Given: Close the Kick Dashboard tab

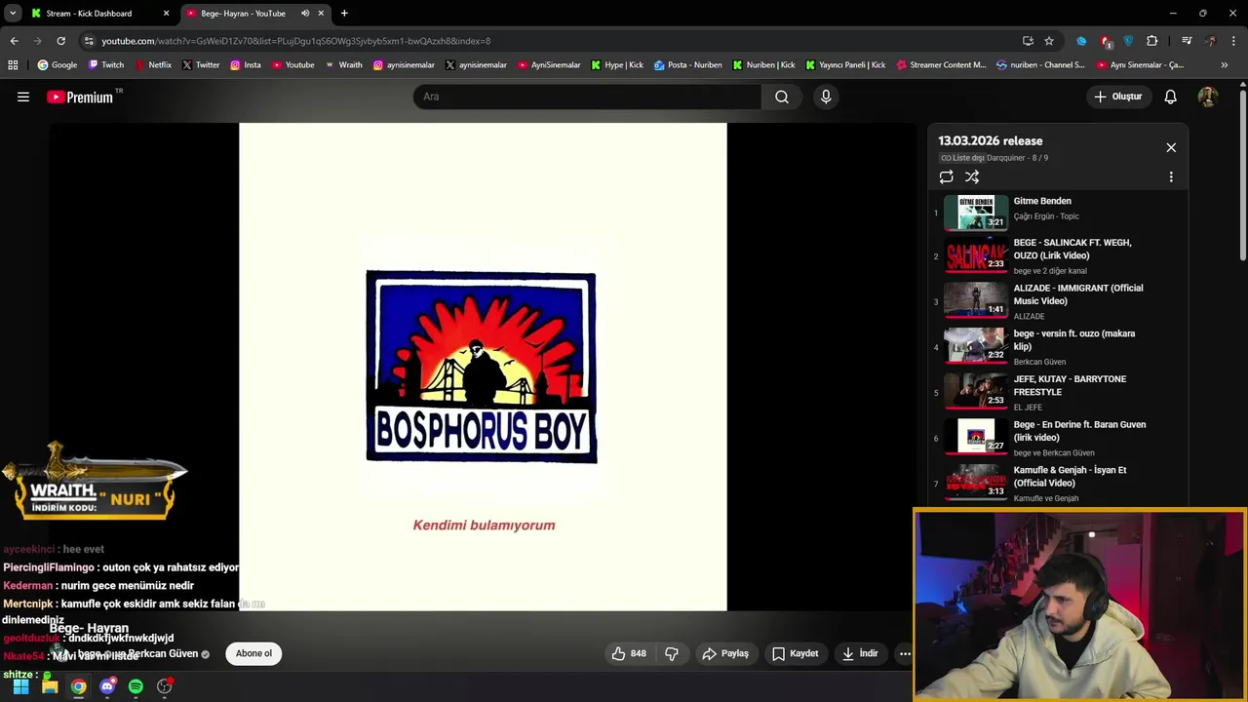Looking at the screenshot, I should point(166,14).
